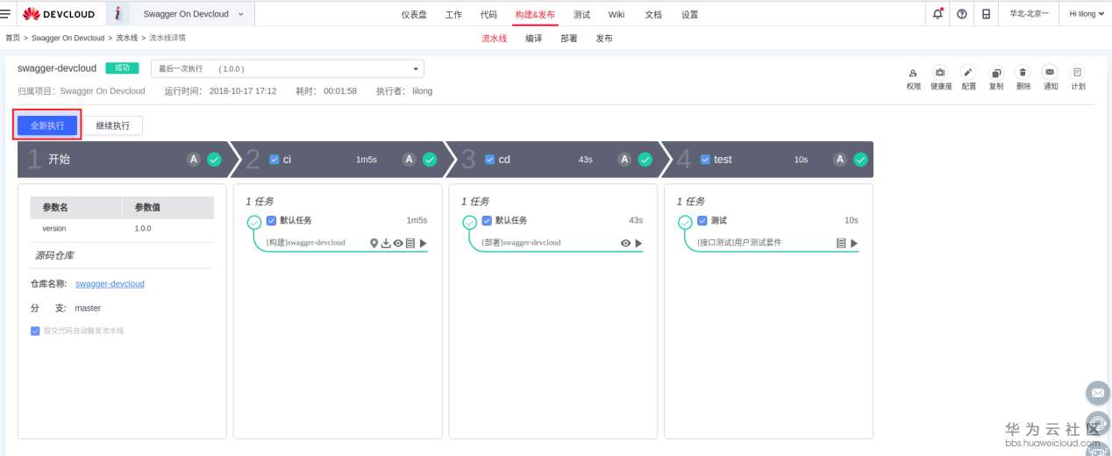Viewport: 1112px width, 456px height.
Task: Click the 'A' badge on 开始 stage
Action: coord(193,160)
